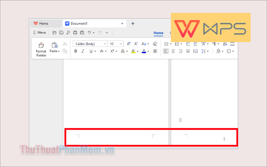Decrease font size with A- icon
The height and width of the screenshot is (167, 267).
[x=136, y=44]
